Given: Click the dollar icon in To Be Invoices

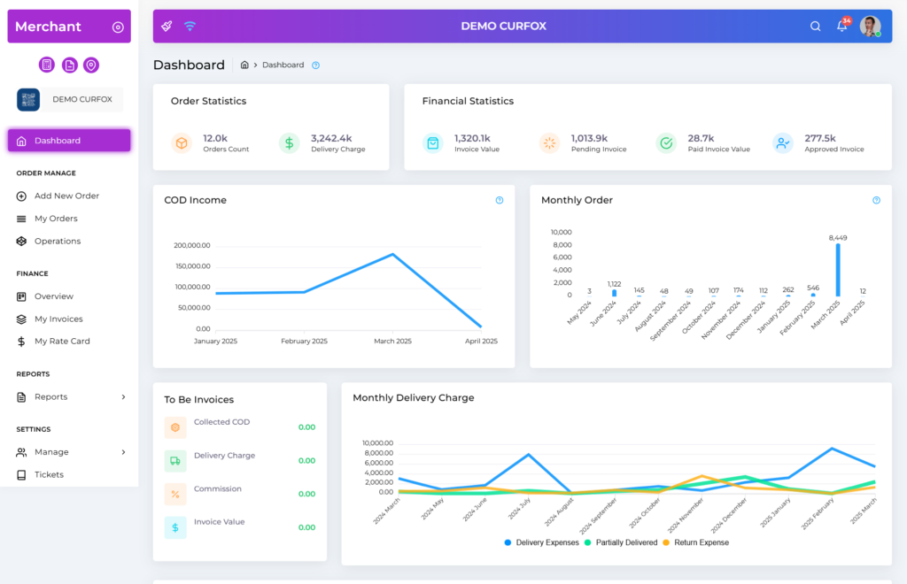Looking at the screenshot, I should coord(175,527).
